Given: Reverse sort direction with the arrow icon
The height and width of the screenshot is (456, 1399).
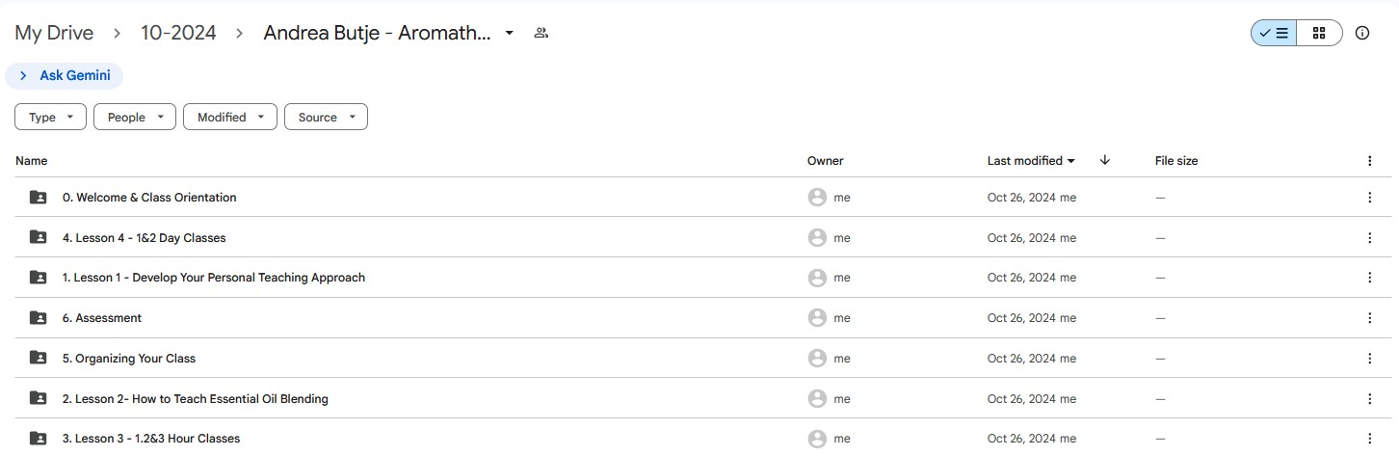Looking at the screenshot, I should [x=1104, y=160].
